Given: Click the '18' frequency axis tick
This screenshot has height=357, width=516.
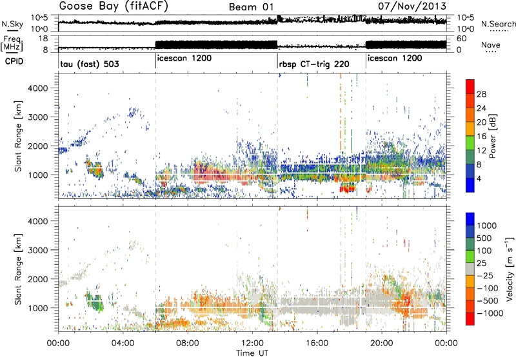Looking at the screenshot, I should click(x=43, y=39).
